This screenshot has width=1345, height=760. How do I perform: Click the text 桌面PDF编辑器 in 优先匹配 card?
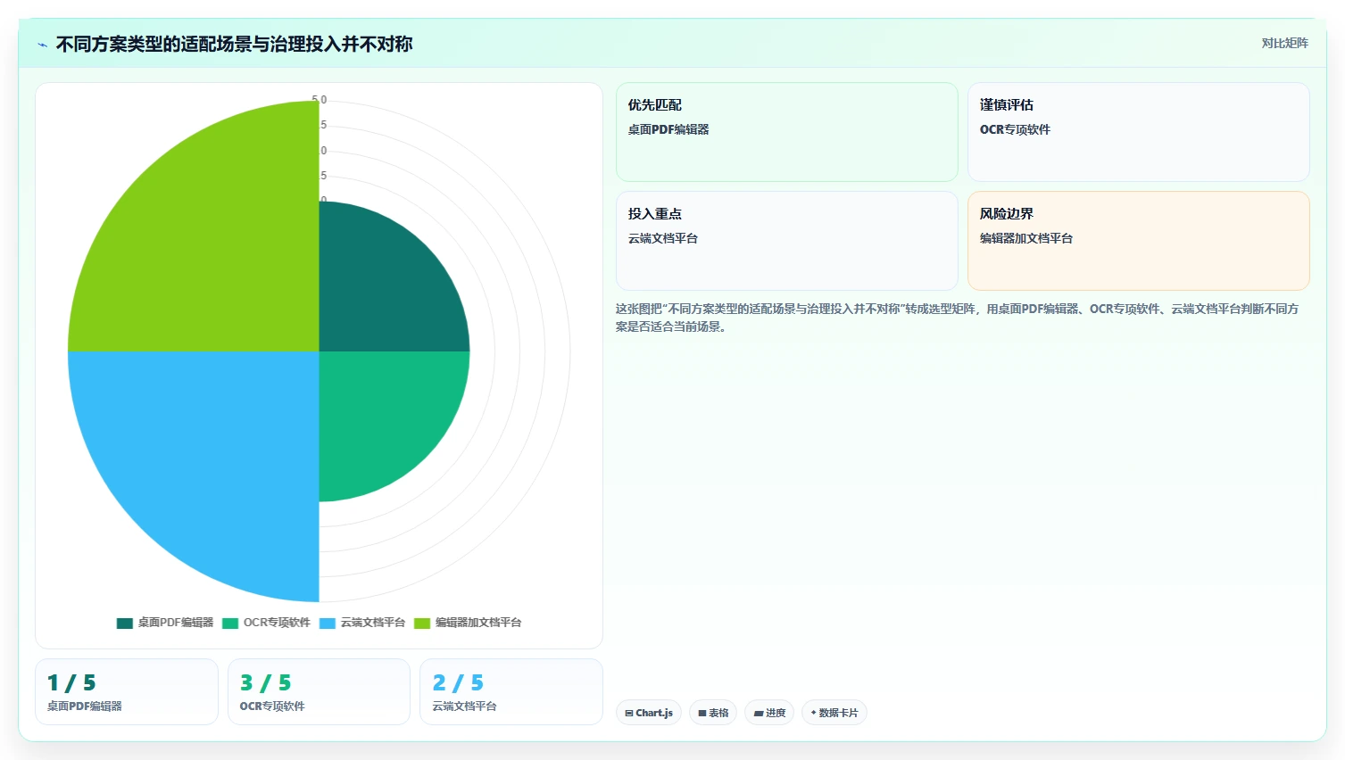pos(668,129)
